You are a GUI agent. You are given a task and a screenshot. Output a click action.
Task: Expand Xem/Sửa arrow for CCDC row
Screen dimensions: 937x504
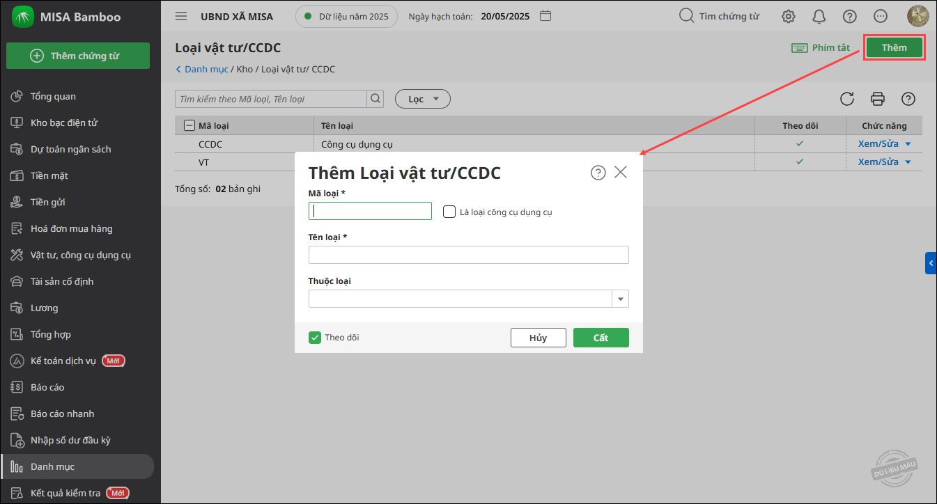(x=907, y=144)
